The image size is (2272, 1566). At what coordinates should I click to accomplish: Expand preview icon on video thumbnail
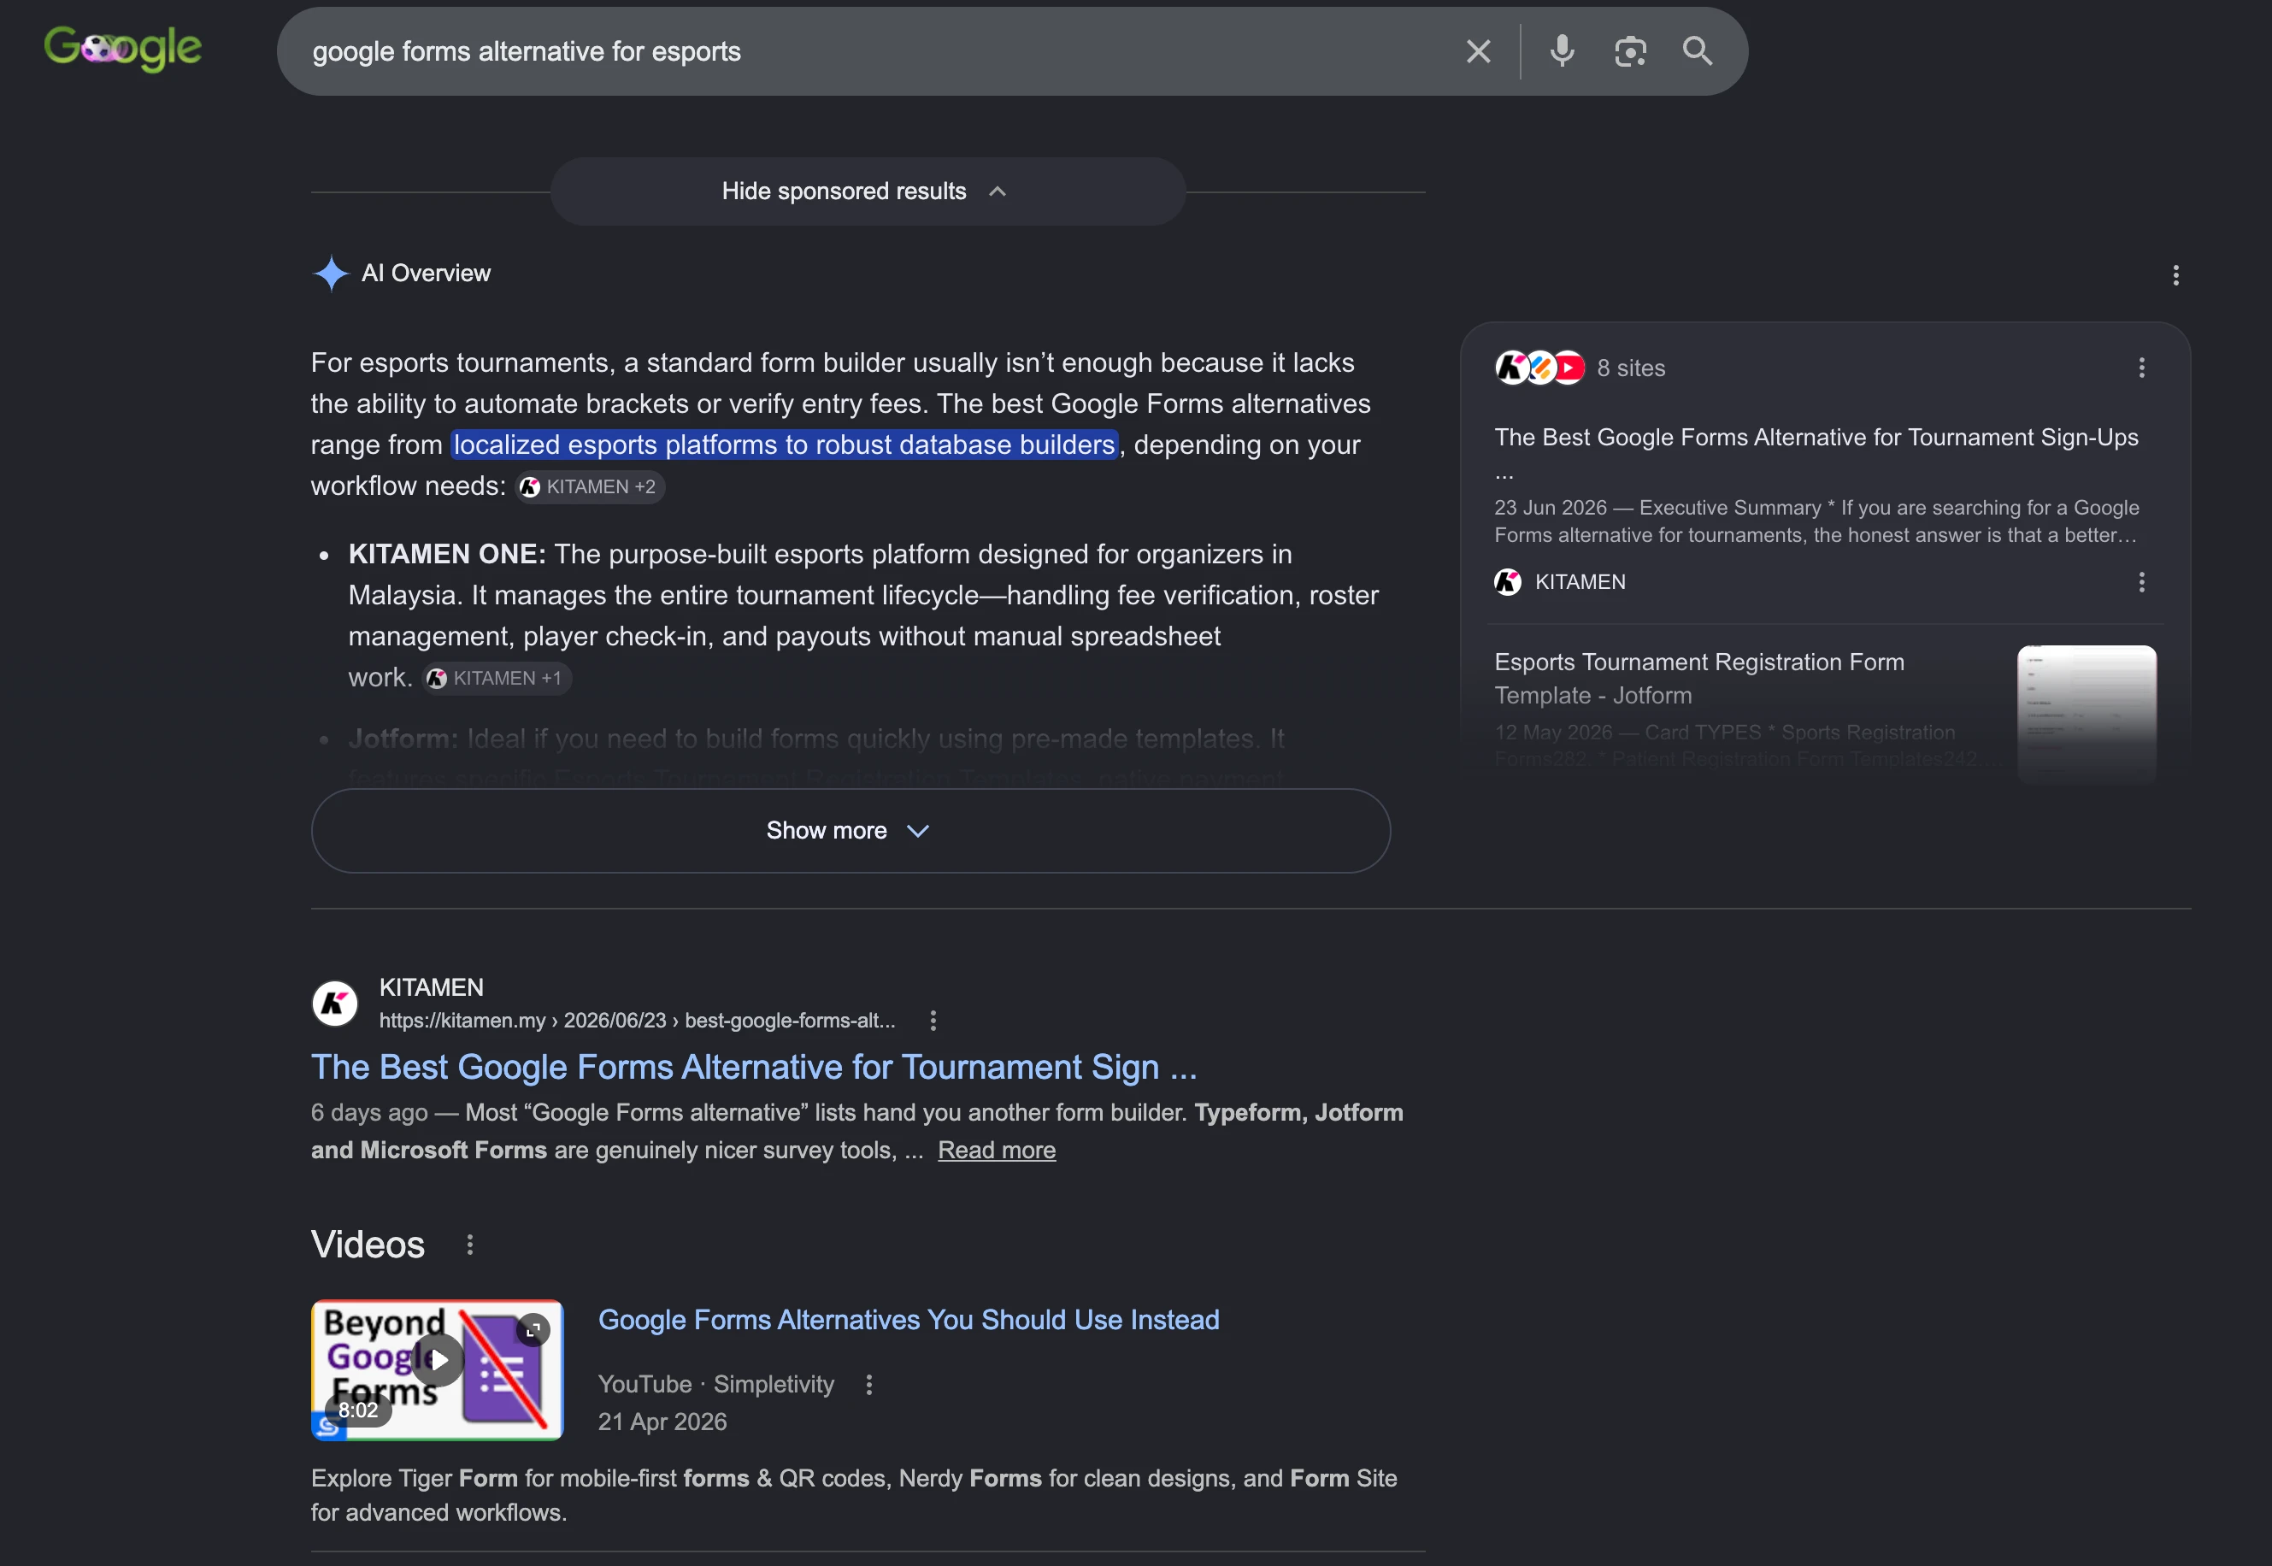pyautogui.click(x=533, y=1331)
